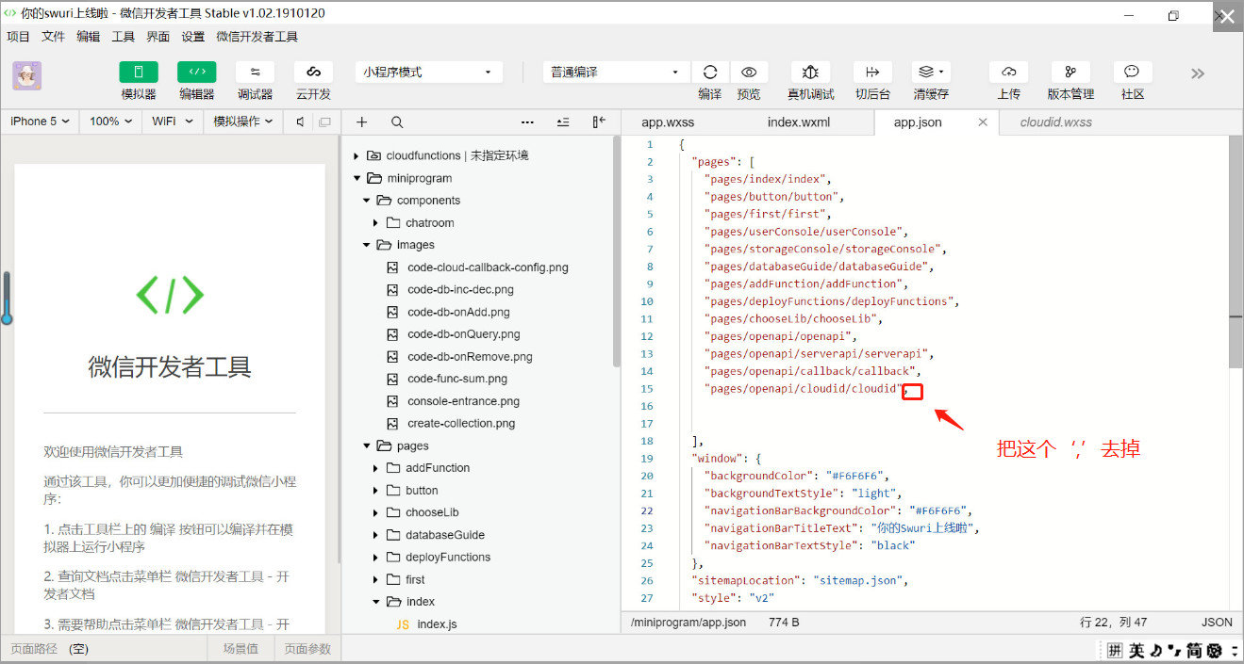Click the hide file tree panel icon

point(599,121)
